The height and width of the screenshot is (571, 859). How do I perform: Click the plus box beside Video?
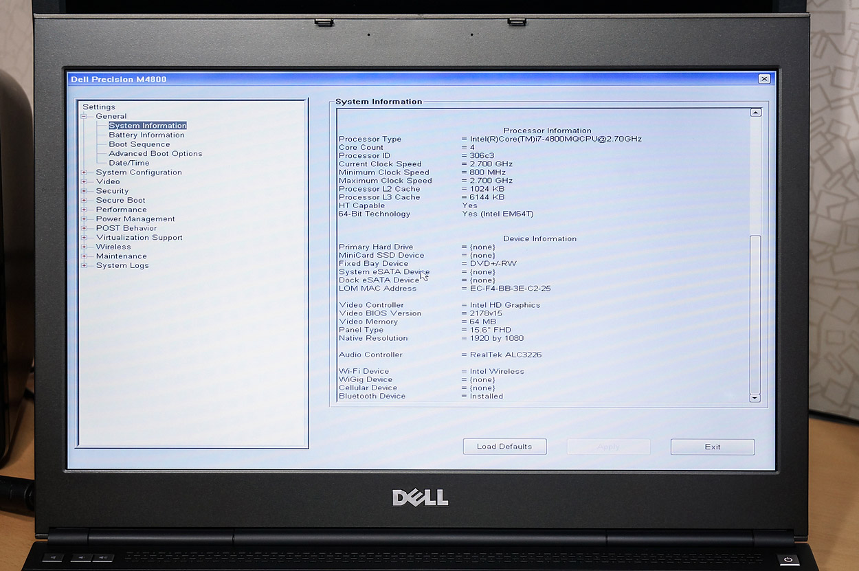(x=85, y=182)
